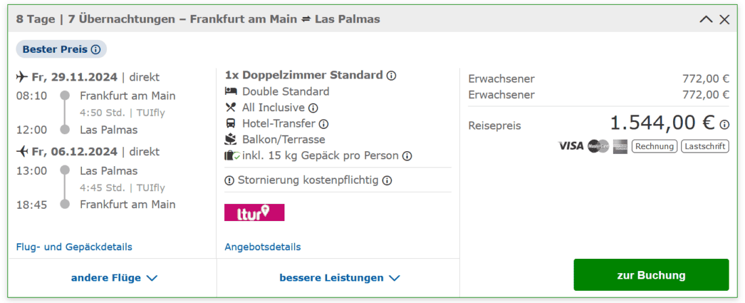Click the VISA payment icon

(571, 146)
